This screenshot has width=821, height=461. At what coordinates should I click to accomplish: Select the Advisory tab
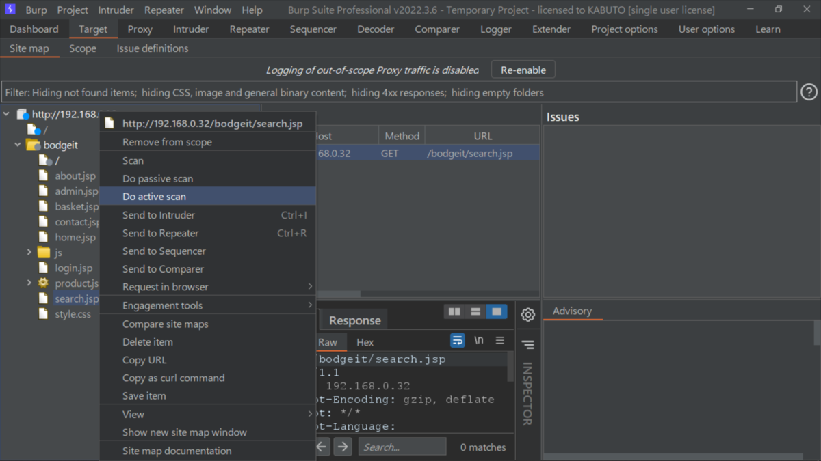point(572,311)
